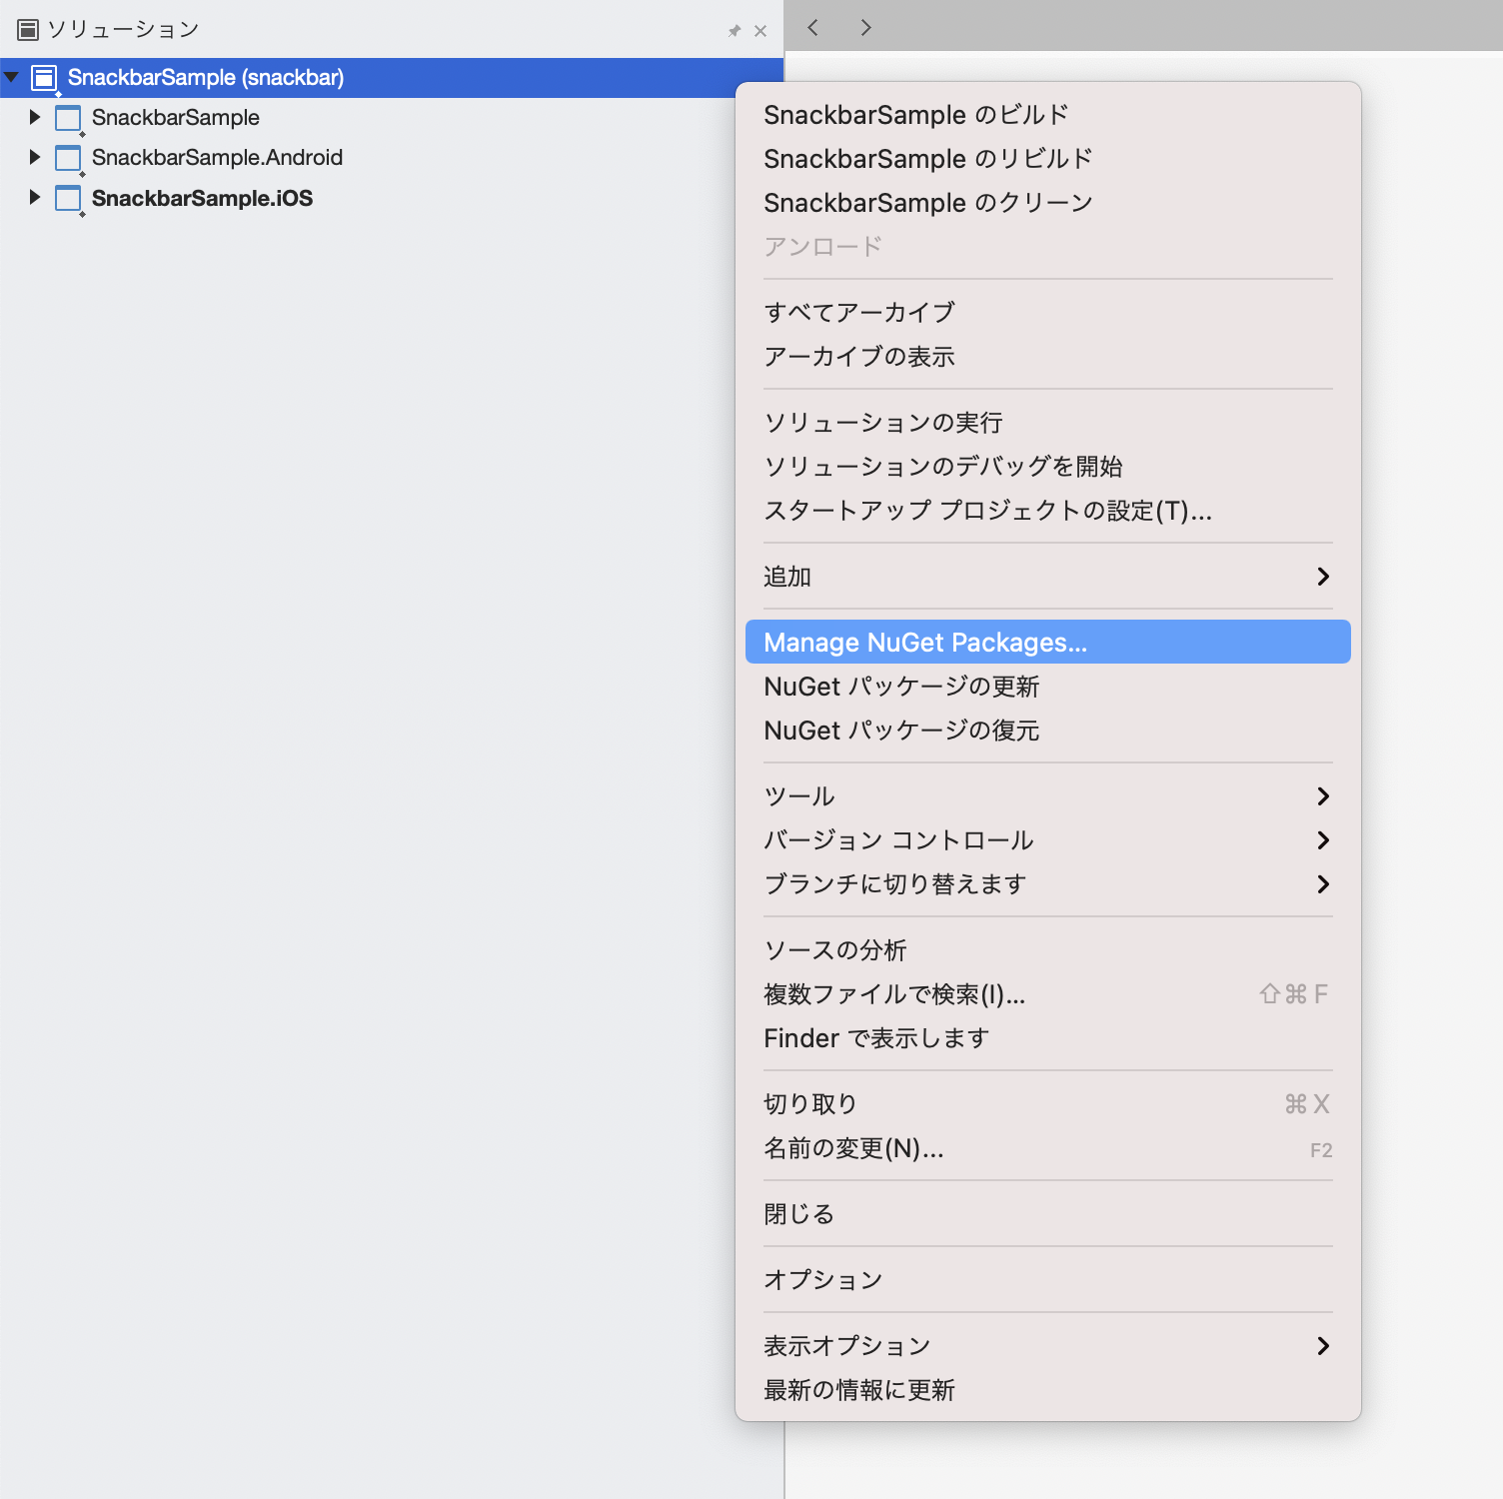Screen dimensions: 1503x1499
Task: Open 複数ファイルで検索(I)...
Action: 1048,994
